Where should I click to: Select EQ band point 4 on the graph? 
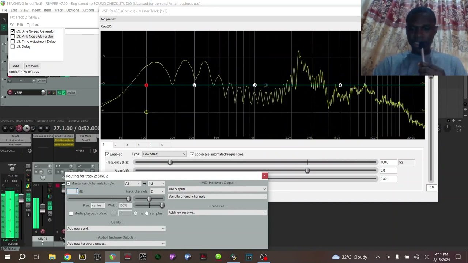point(340,85)
